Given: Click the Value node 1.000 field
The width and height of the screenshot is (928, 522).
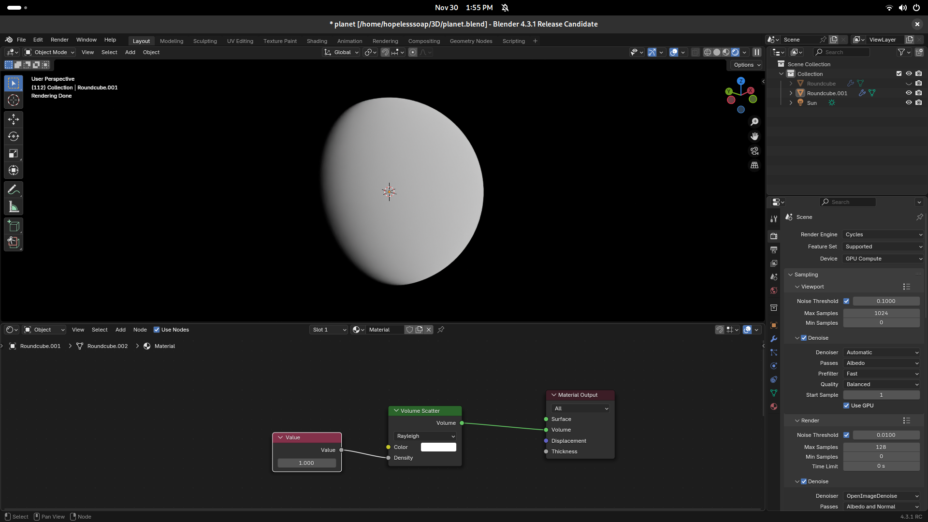Looking at the screenshot, I should click(x=306, y=463).
